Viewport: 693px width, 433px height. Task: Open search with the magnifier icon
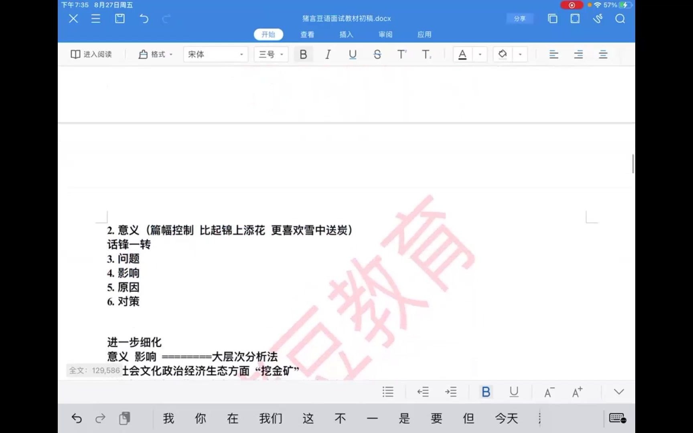click(x=620, y=18)
